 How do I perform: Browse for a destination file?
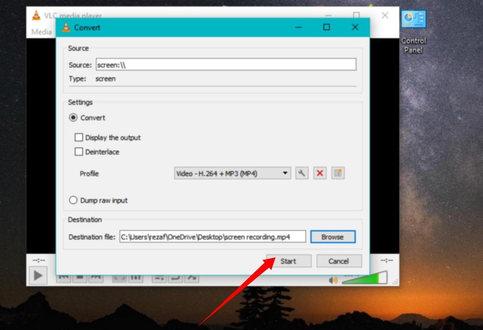333,237
